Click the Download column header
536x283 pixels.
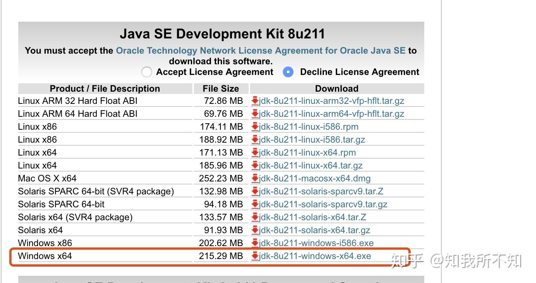point(337,89)
